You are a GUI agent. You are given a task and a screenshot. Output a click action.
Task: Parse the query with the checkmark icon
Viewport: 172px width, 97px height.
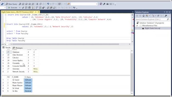(23, 8)
